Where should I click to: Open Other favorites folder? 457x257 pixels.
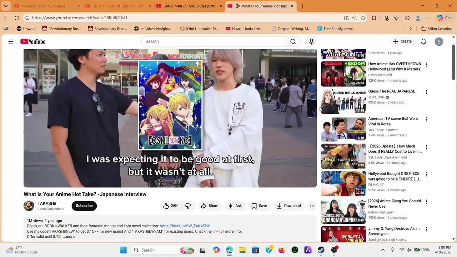pyautogui.click(x=436, y=29)
